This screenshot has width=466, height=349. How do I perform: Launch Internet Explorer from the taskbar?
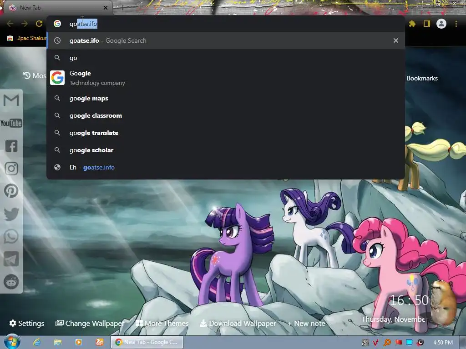point(37,342)
